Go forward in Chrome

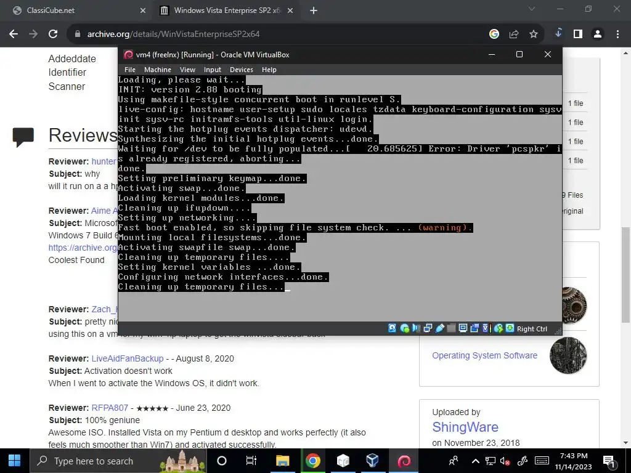tap(33, 34)
